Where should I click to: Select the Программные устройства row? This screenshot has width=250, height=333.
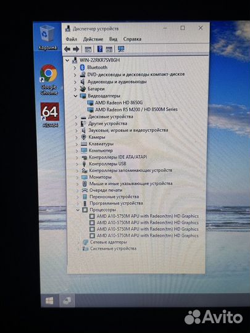point(116,203)
